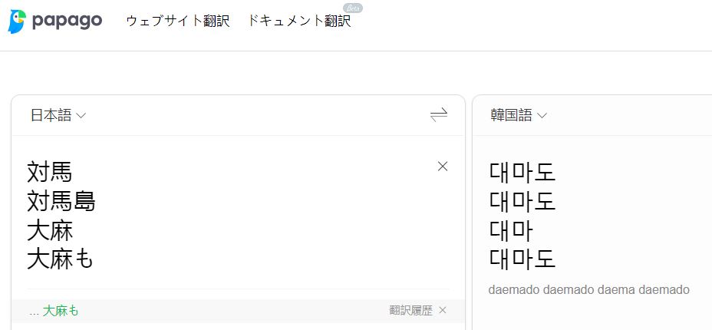Image resolution: width=712 pixels, height=330 pixels.
Task: Click the 対馬 line in the input
Action: point(50,173)
